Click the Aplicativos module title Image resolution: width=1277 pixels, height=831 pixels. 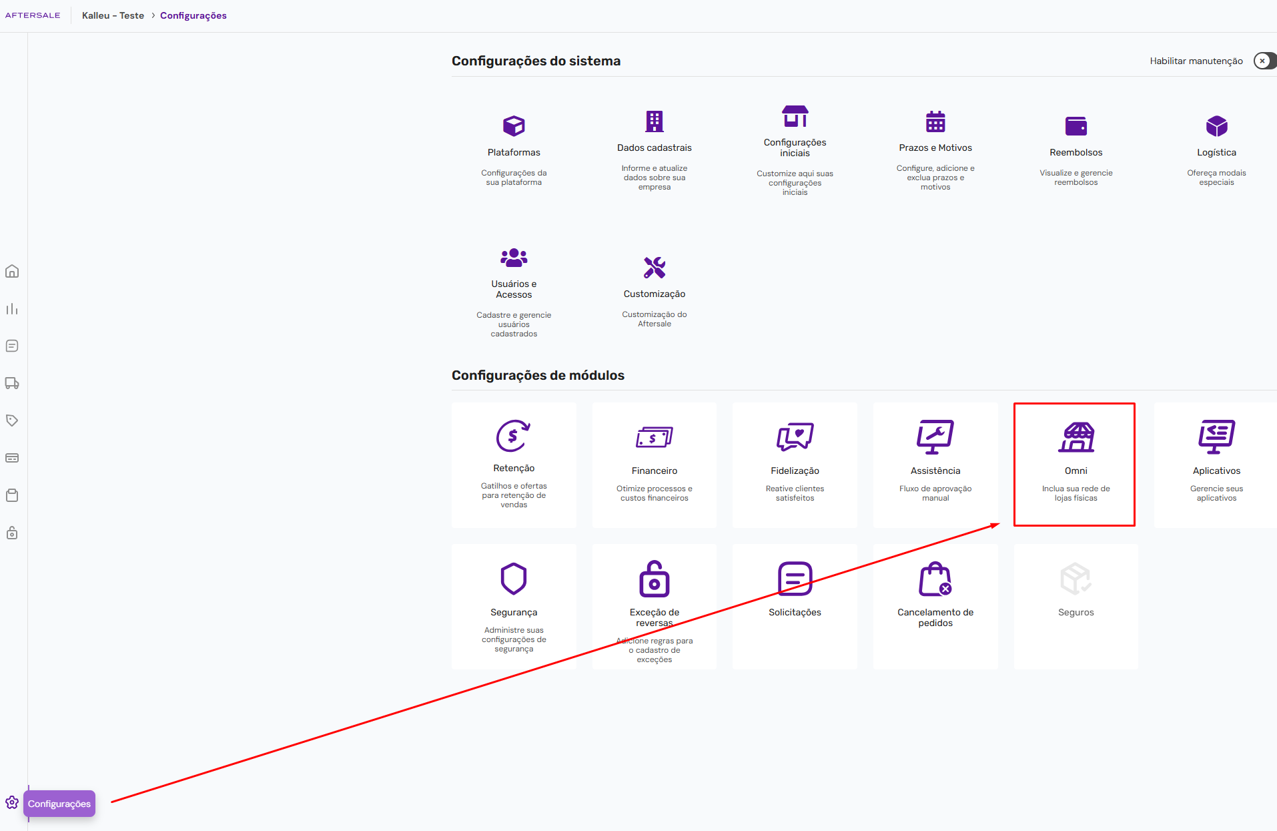click(1216, 471)
